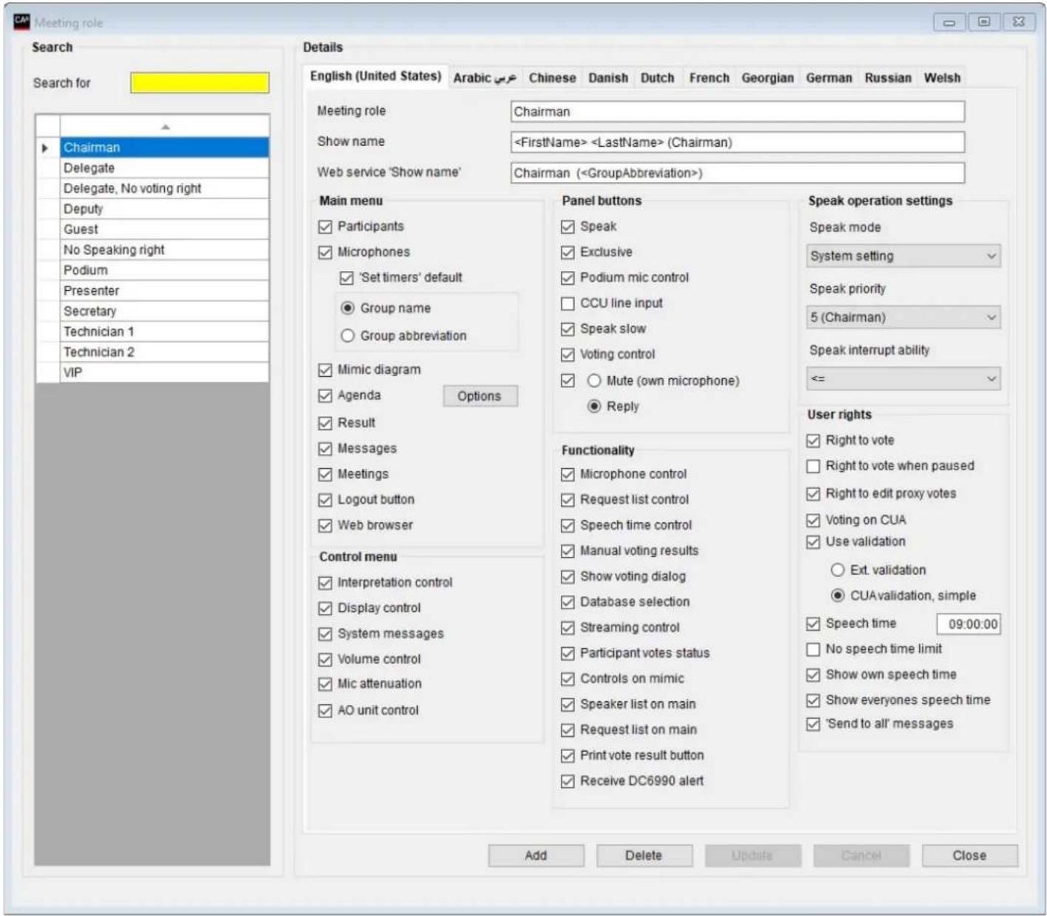
Task: Open the Danish tab
Action: 608,78
